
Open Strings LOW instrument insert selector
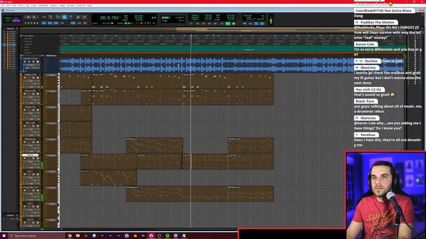(x=52, y=75)
